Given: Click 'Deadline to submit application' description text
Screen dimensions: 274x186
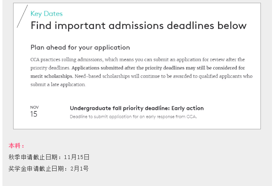Looking at the screenshot, I should [x=133, y=117].
